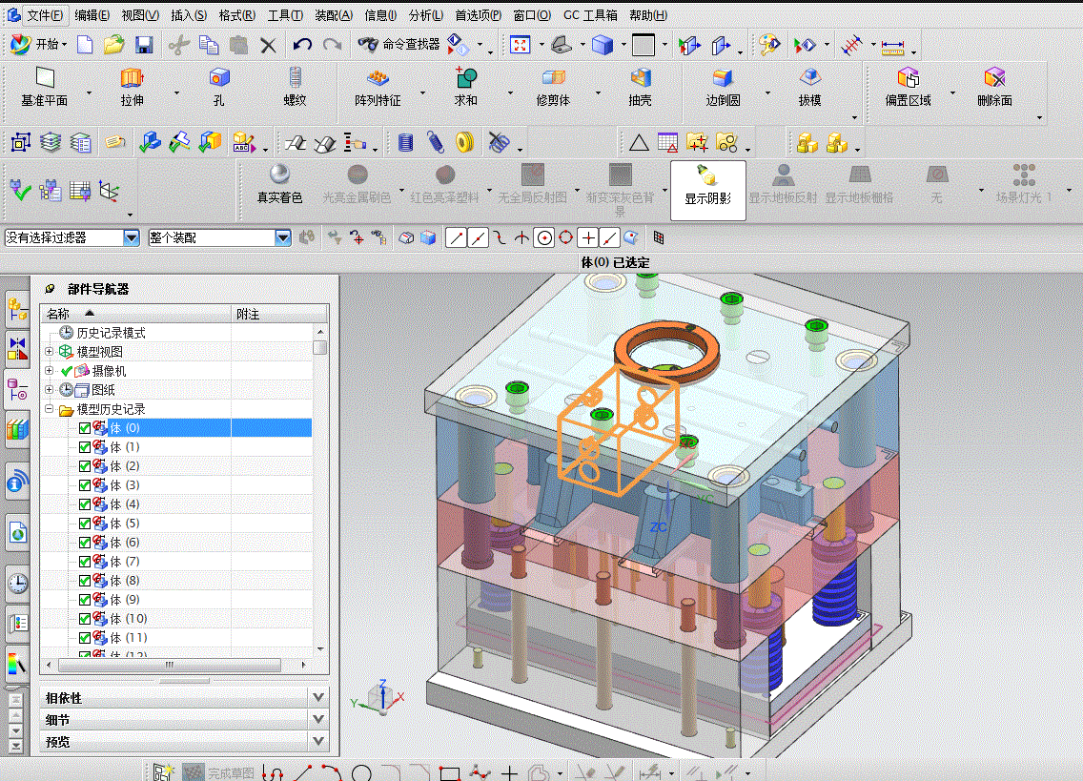Click the 附注 column header
The image size is (1083, 781).
point(278,314)
